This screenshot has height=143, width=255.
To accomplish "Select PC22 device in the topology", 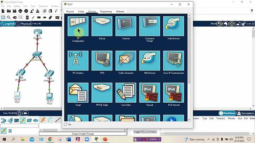I will click(x=50, y=97).
